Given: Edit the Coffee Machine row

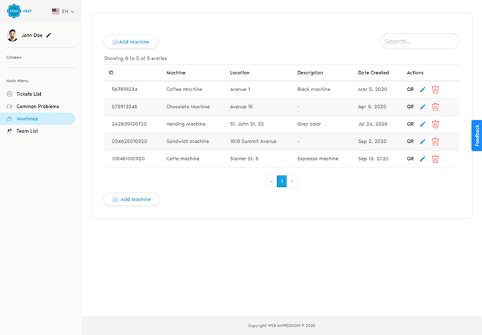Looking at the screenshot, I should 422,90.
